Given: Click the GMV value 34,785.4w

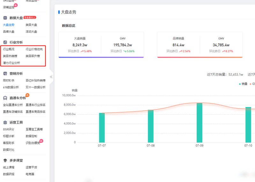Looking at the screenshot, I should click(x=221, y=45).
